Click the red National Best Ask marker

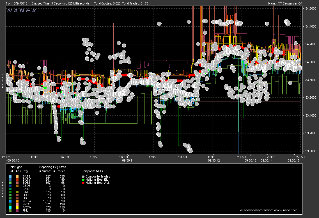point(83,183)
